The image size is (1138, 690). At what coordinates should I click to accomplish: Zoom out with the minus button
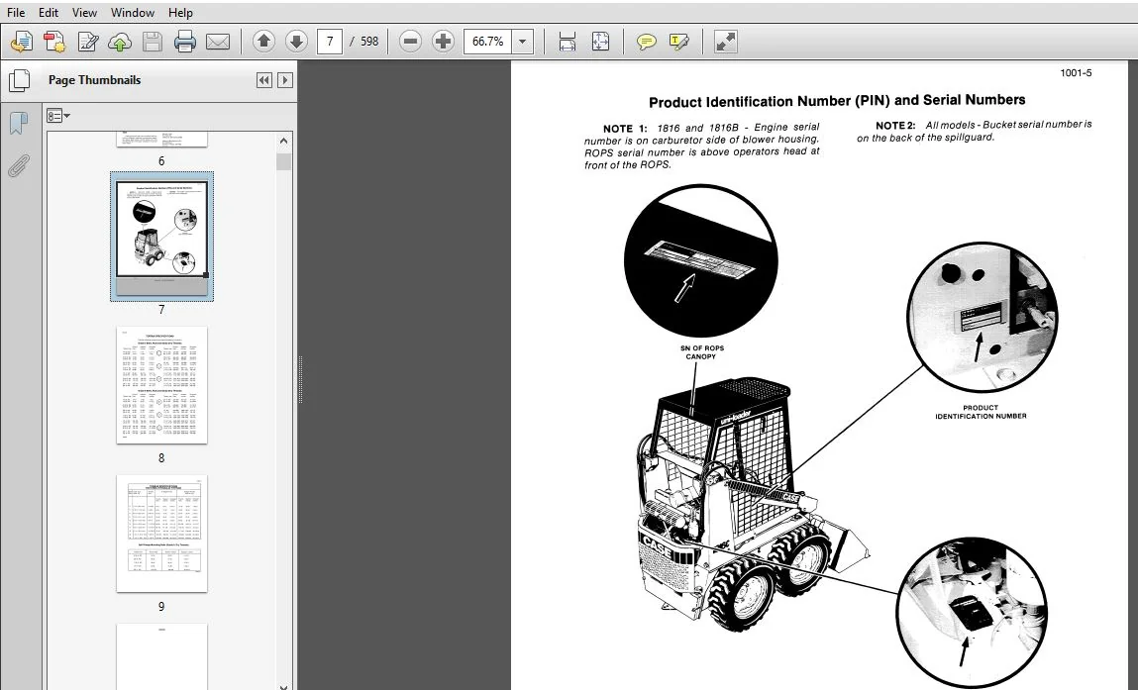pyautogui.click(x=410, y=42)
